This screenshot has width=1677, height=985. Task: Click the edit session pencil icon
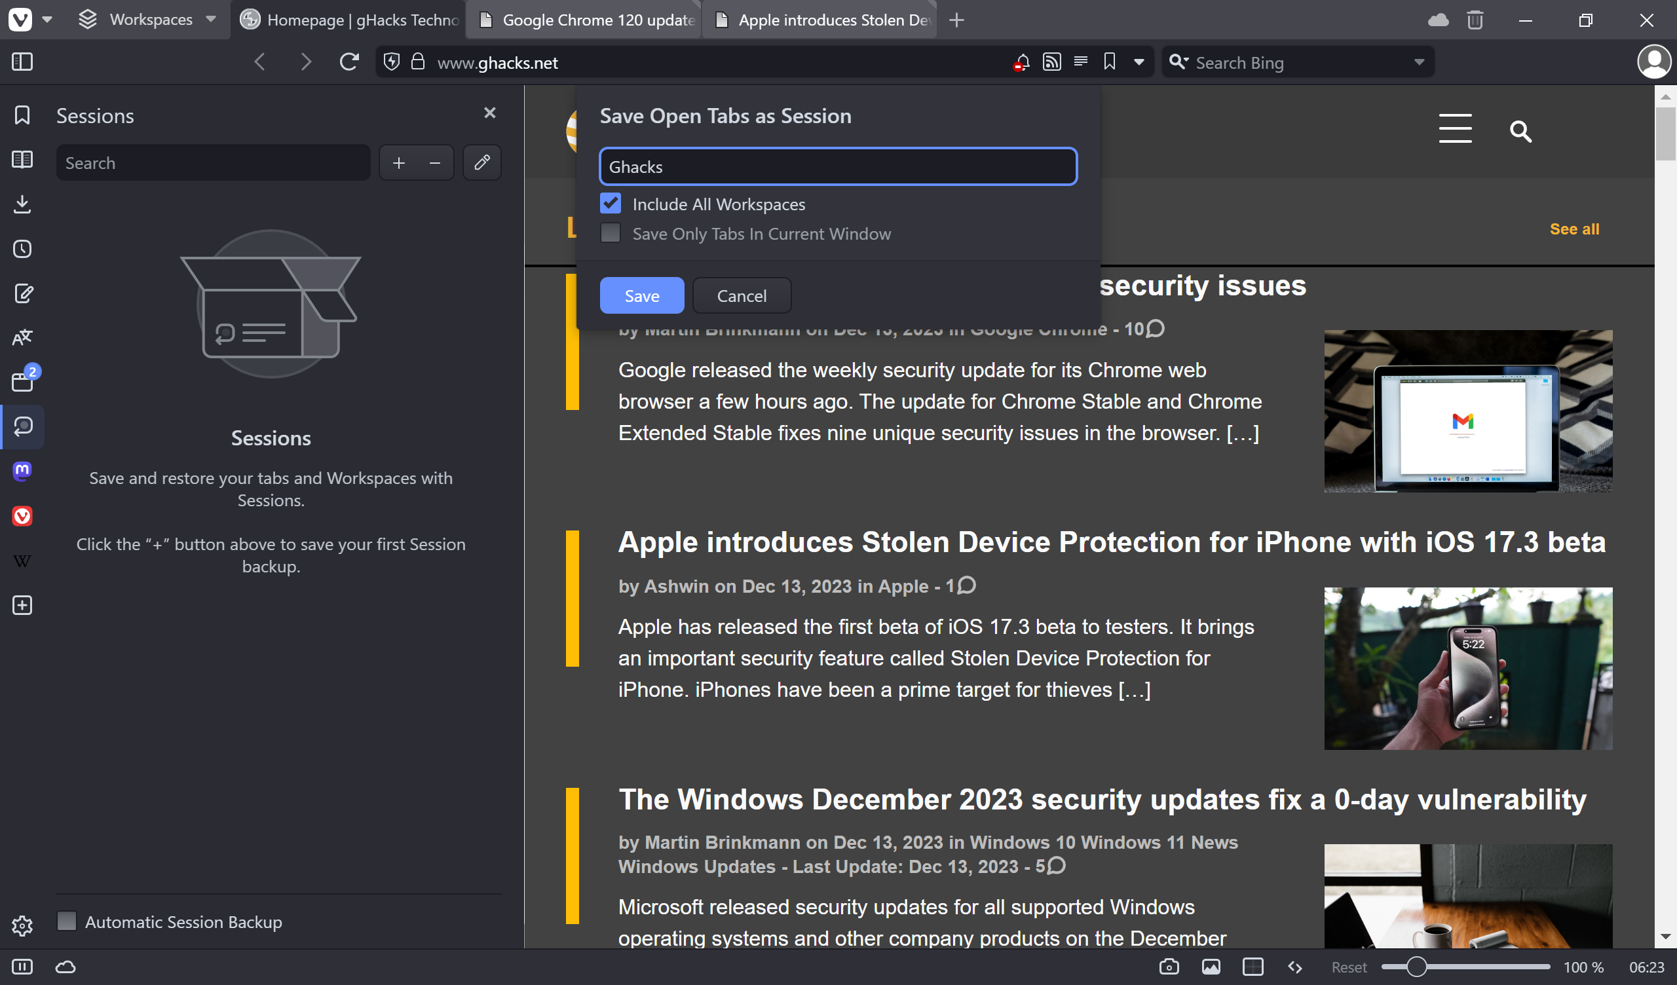(x=481, y=162)
